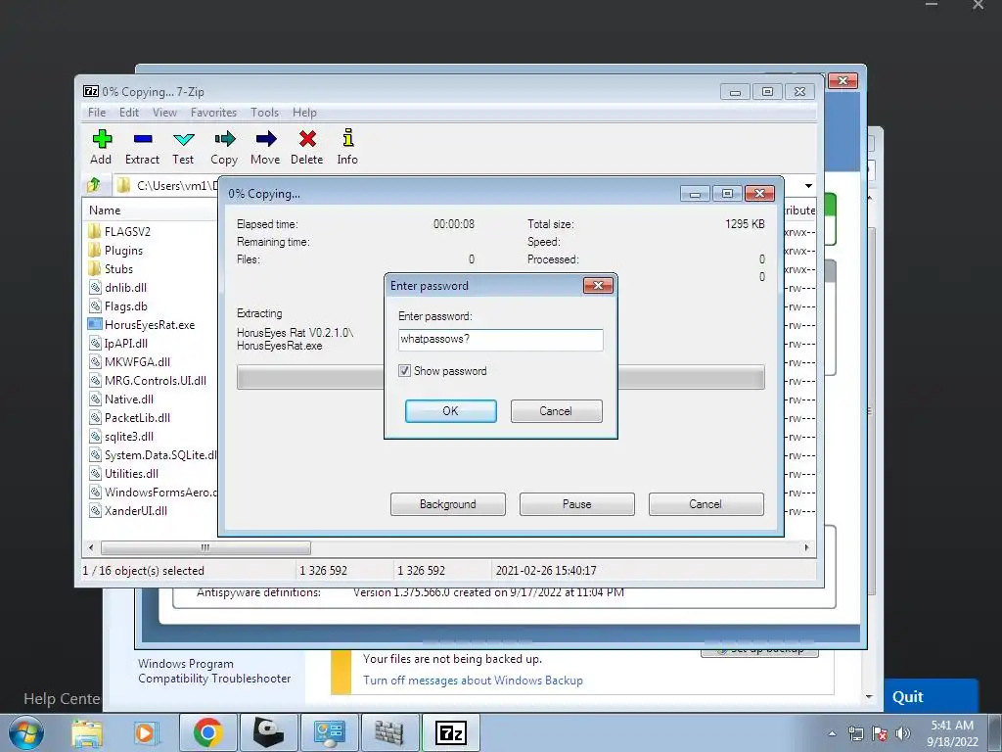
Task: Click Cancel in the Copying dialog
Action: click(x=706, y=504)
